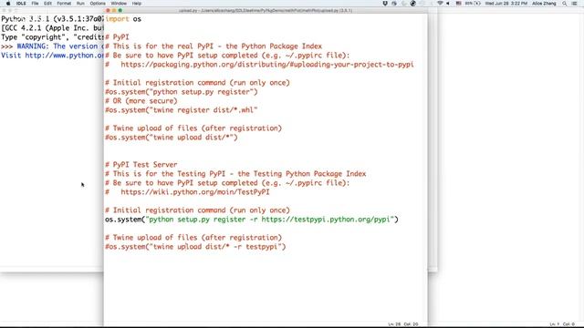Open the Edit menu
Screen dimensions: 584x328
click(47, 4)
